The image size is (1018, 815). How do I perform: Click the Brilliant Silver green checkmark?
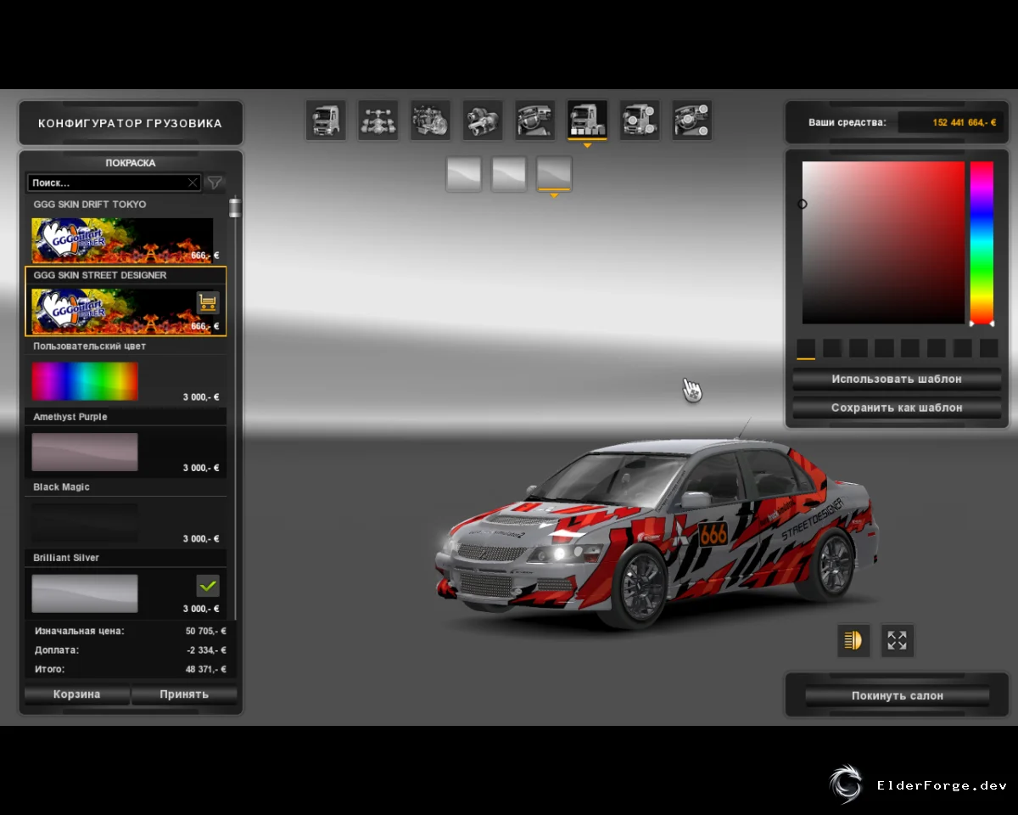tap(208, 585)
